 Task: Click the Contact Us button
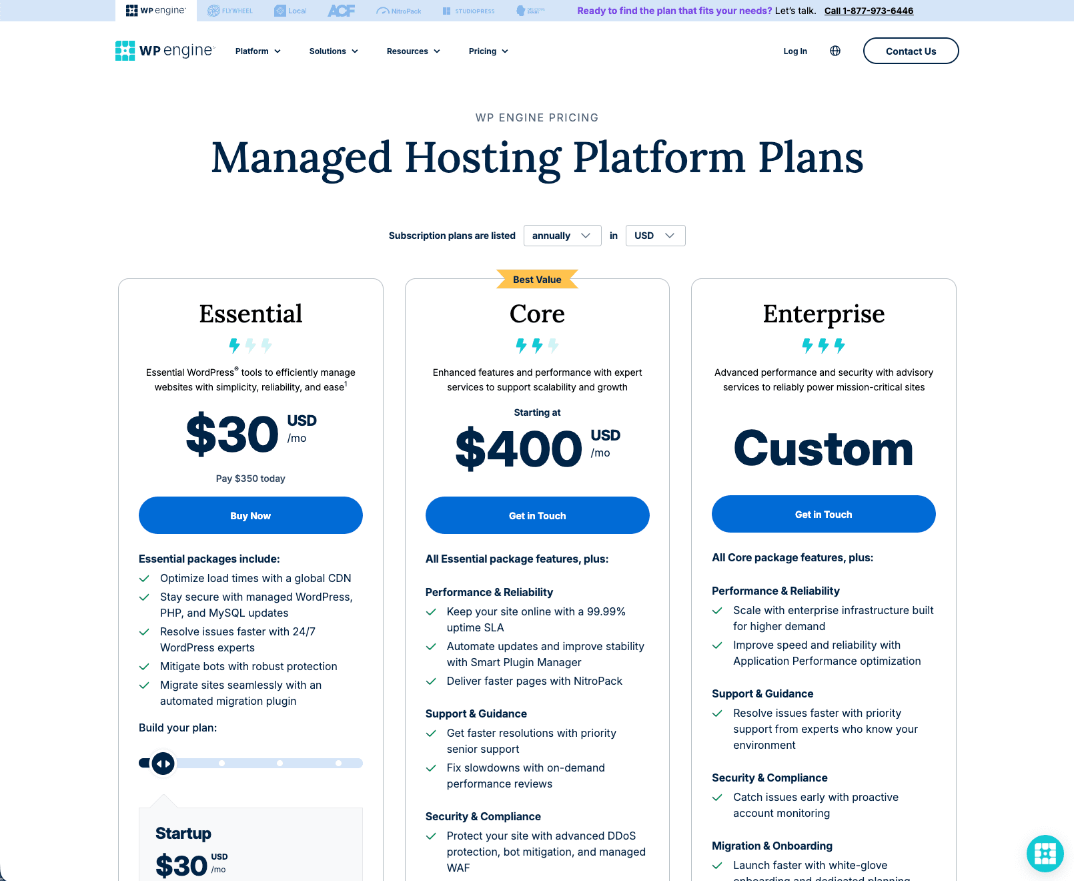coord(911,51)
